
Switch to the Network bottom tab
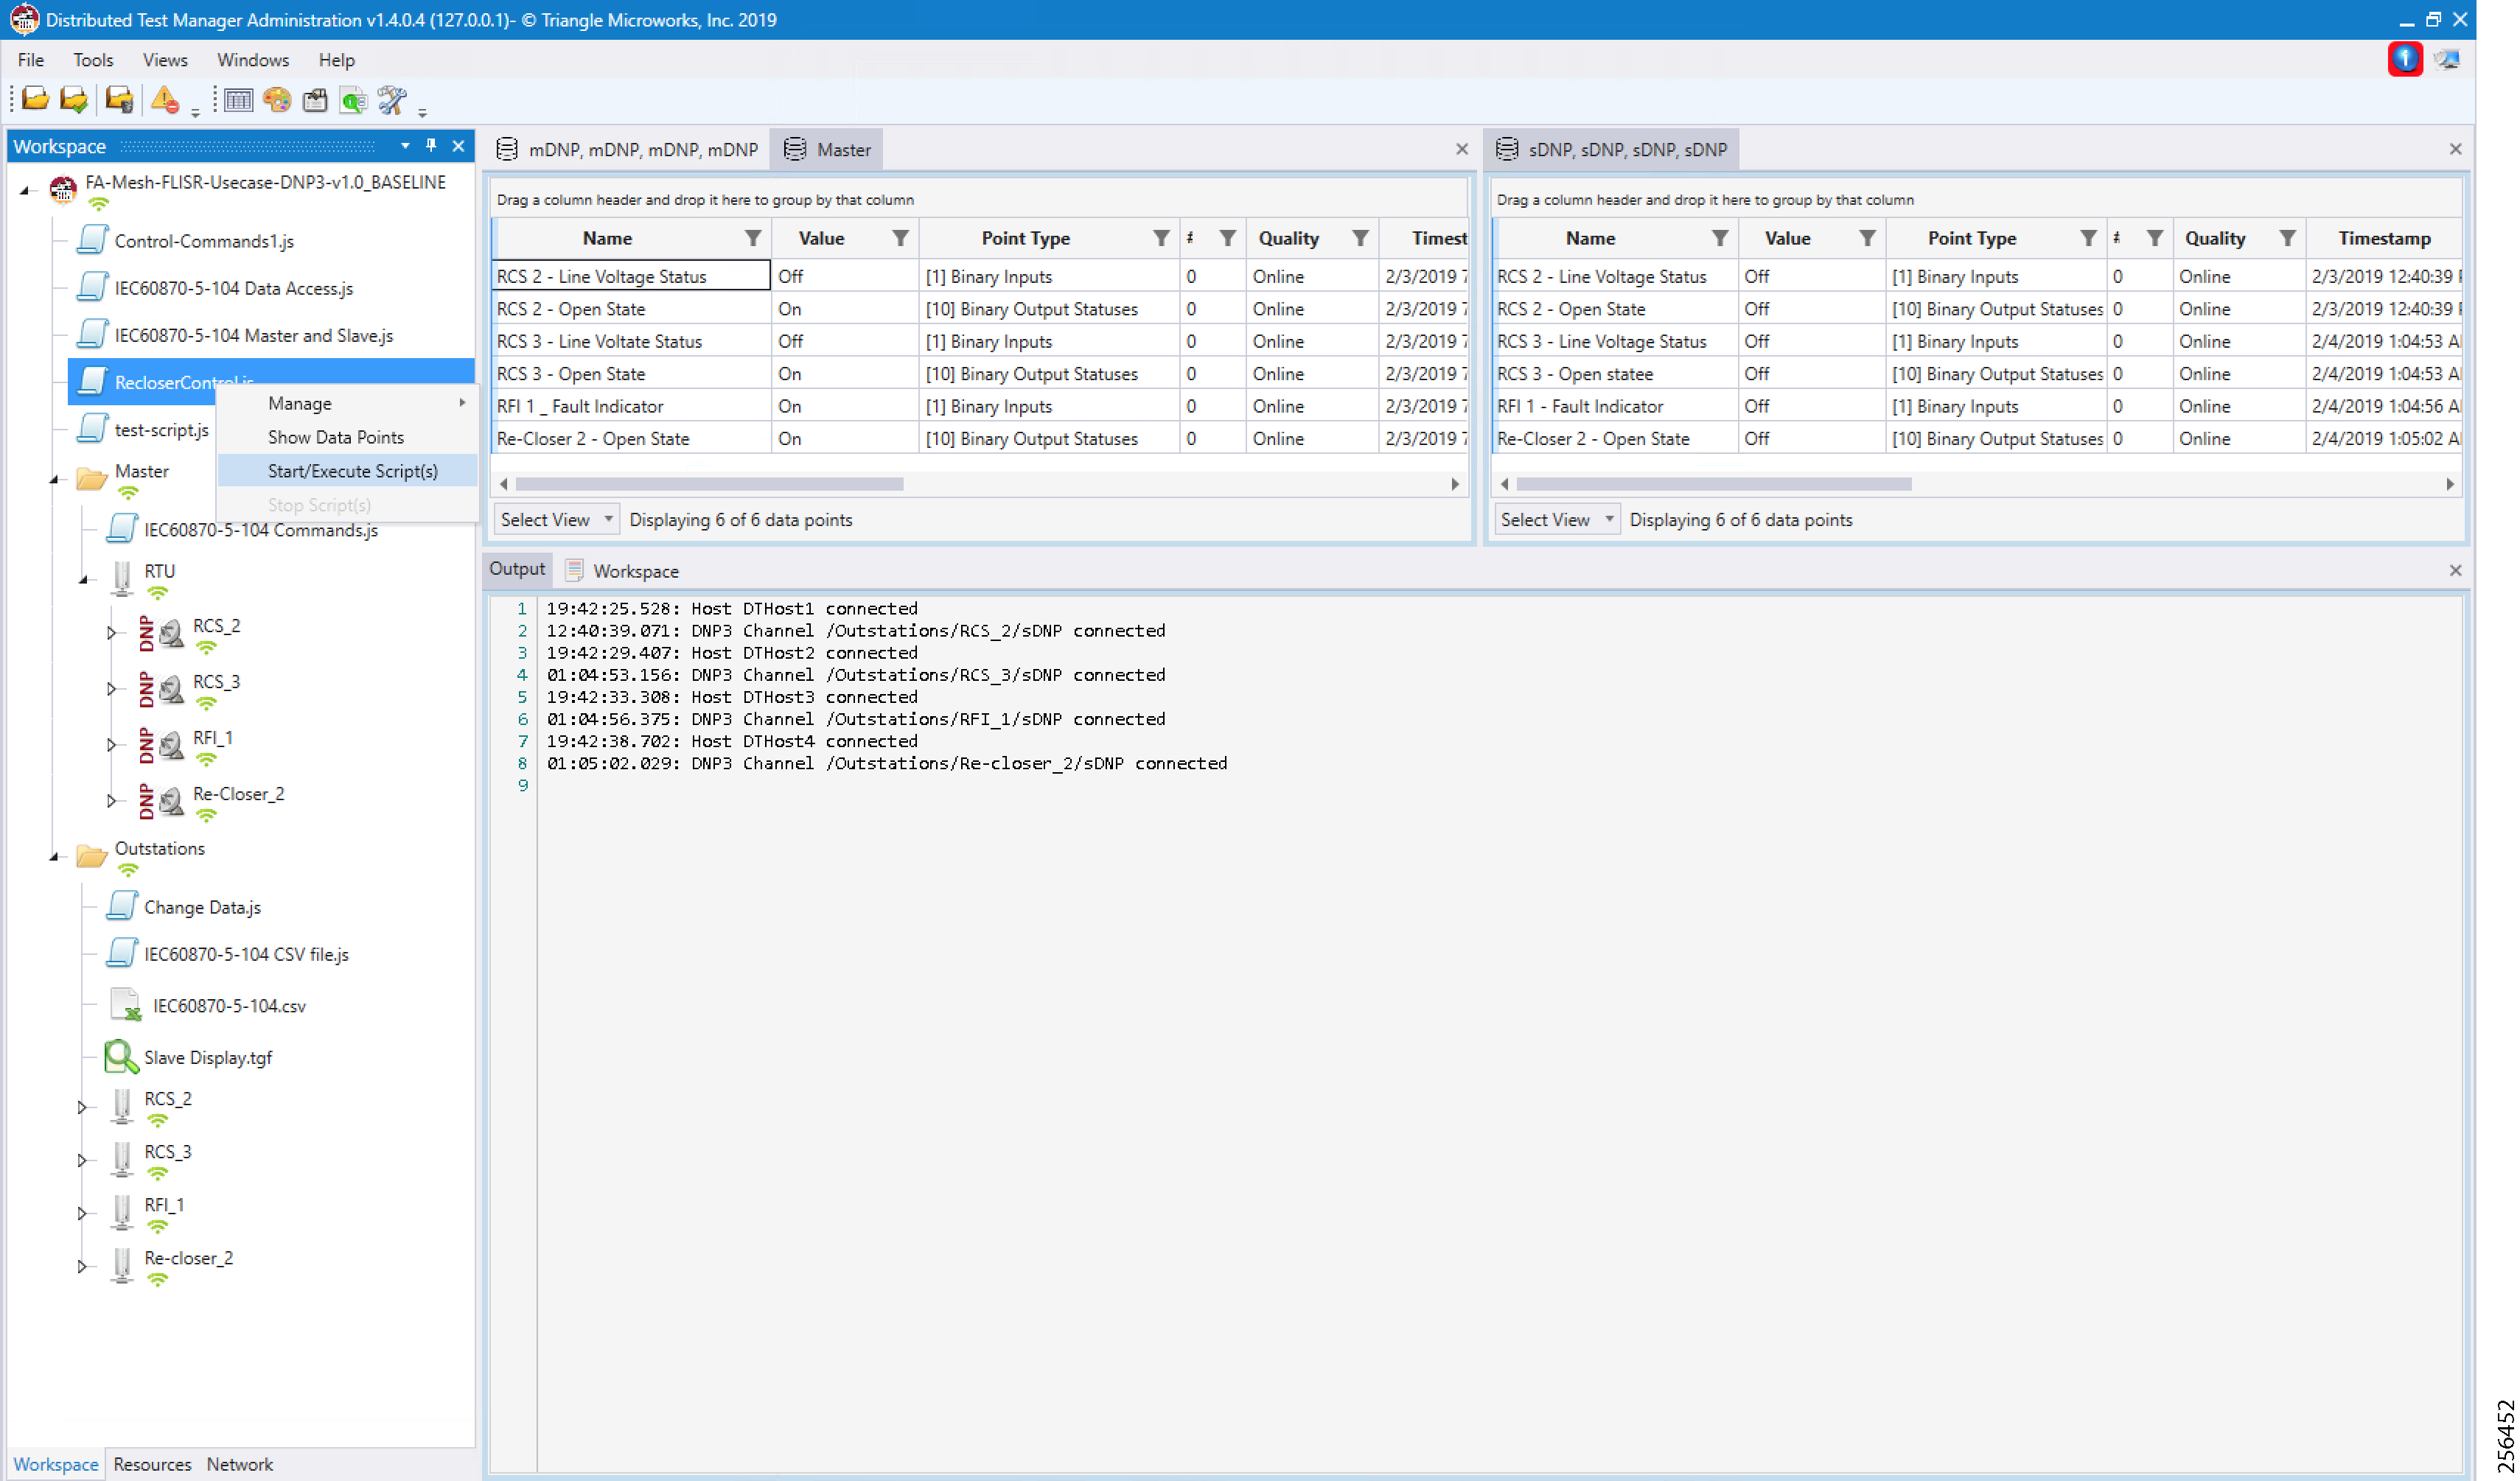point(240,1464)
